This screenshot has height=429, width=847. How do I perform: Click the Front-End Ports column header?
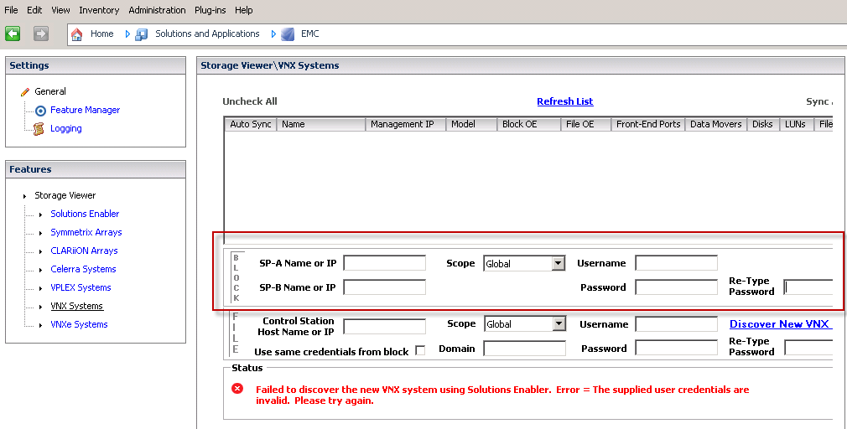point(648,124)
